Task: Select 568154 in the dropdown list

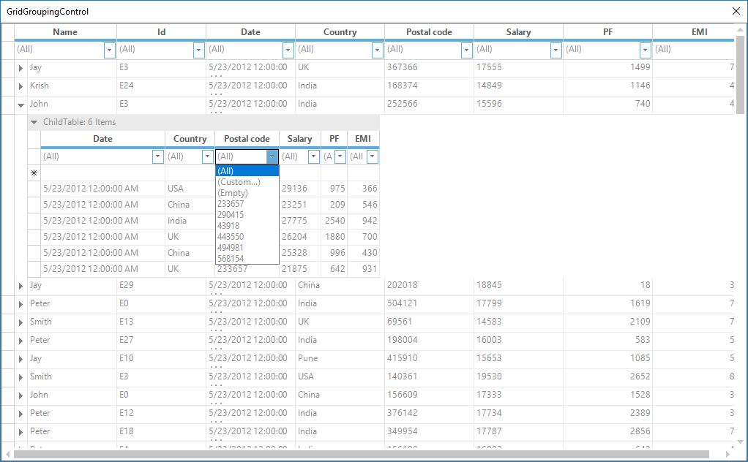Action: point(231,259)
